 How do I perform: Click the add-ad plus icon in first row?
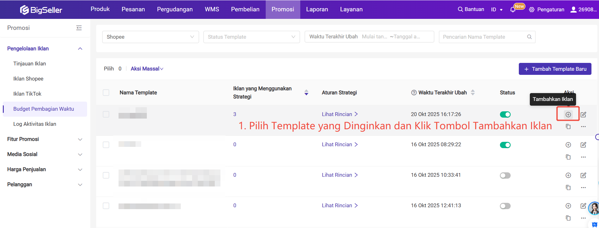point(568,114)
